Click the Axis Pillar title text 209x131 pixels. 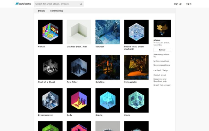coord(72,82)
